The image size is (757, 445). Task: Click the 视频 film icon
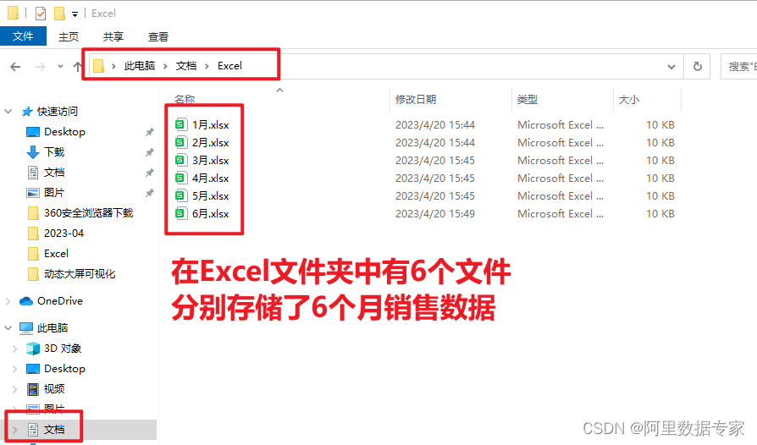tap(33, 389)
